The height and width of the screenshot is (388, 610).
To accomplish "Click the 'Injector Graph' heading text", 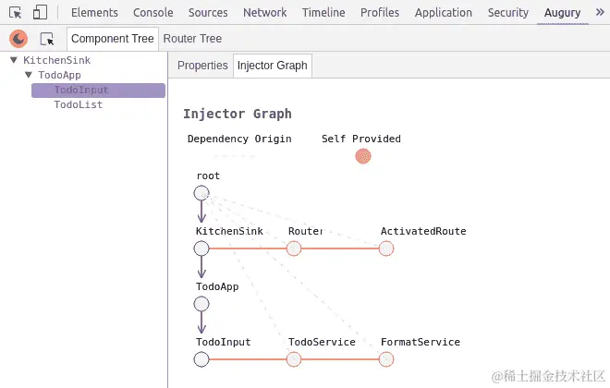I will tap(238, 114).
